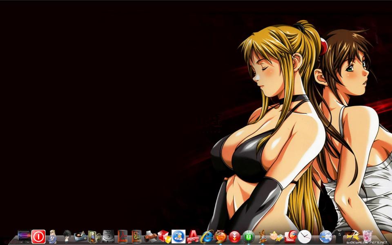This screenshot has height=245, width=392.
Task: Open the pink Recycle Bin in dock
Action: (x=367, y=236)
